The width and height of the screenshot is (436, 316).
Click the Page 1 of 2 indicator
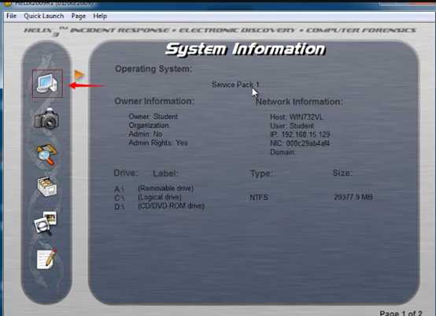click(x=401, y=313)
